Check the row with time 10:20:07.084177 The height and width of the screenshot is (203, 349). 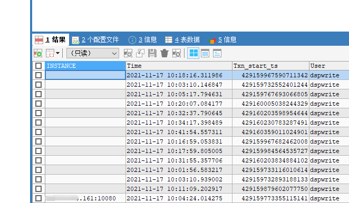coord(38,104)
